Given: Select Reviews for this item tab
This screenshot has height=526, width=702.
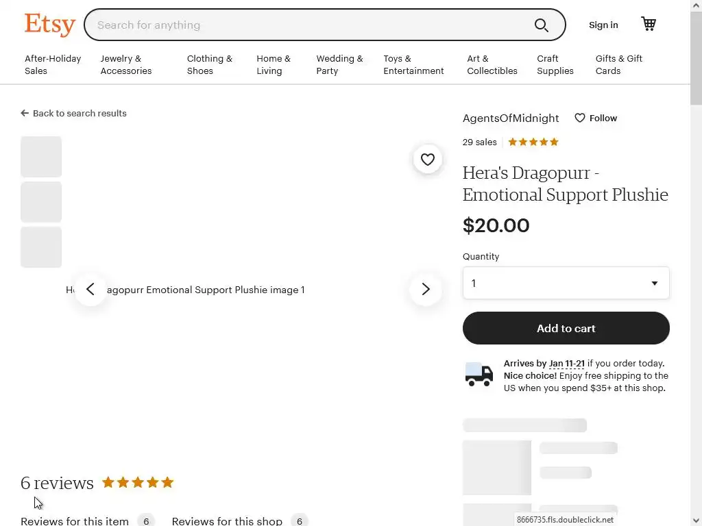Looking at the screenshot, I should click(x=75, y=521).
